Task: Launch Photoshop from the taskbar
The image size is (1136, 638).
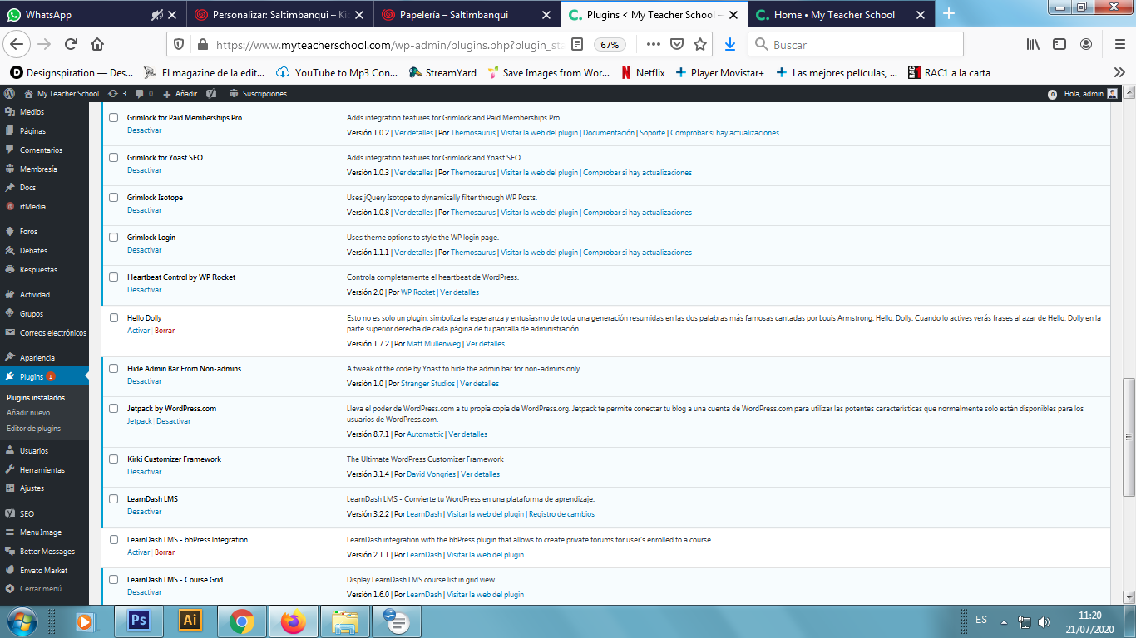Action: click(138, 621)
